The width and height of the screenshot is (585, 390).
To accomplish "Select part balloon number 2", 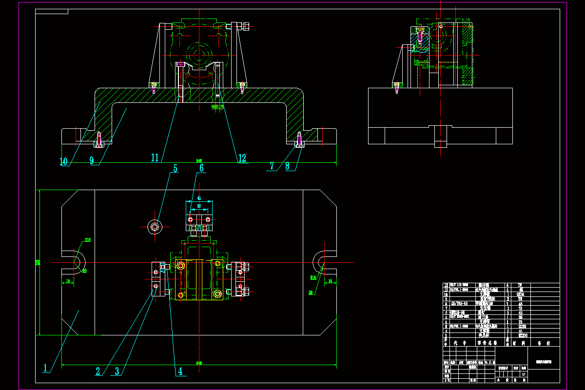I will click(x=98, y=371).
